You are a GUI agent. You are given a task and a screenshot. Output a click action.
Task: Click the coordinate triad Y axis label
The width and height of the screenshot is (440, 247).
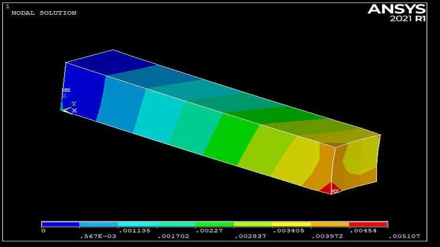tap(74, 104)
